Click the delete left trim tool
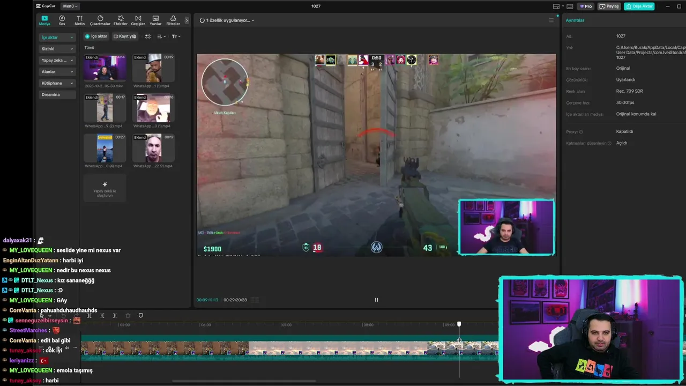Image resolution: width=686 pixels, height=386 pixels. 102,315
